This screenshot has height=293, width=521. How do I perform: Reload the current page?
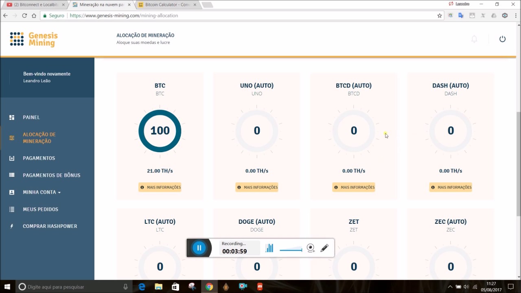(24, 15)
